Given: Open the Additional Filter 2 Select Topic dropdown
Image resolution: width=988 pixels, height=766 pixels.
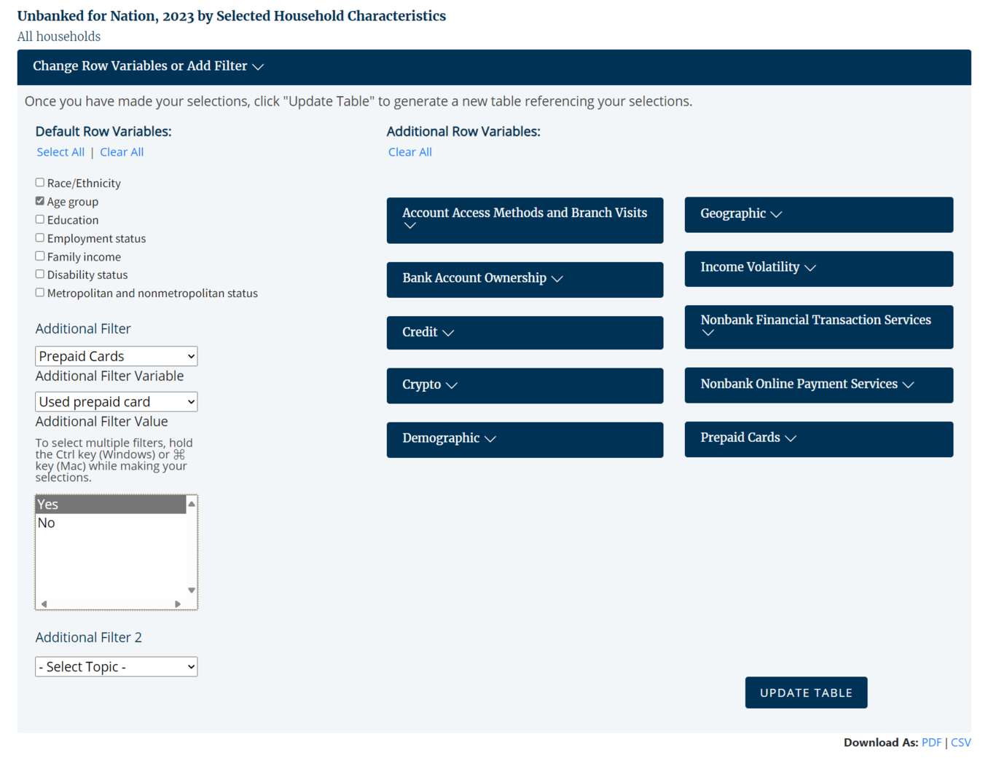Looking at the screenshot, I should point(117,667).
